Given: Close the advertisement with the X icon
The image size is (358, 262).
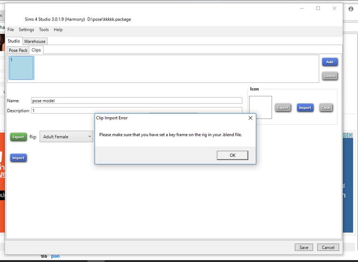Looking at the screenshot, I should 350,135.
